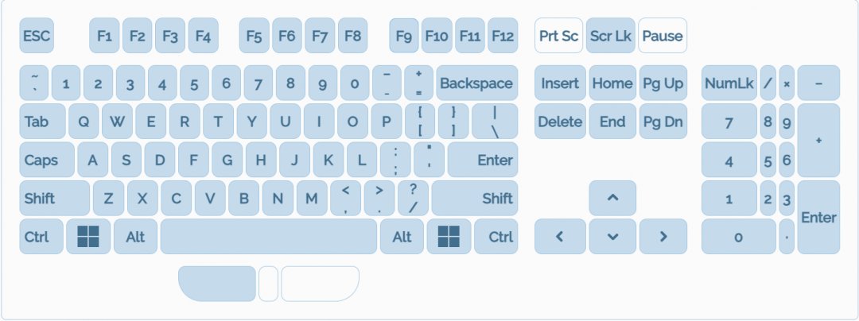Click the right mouse button shape
The width and height of the screenshot is (859, 321).
tap(320, 284)
